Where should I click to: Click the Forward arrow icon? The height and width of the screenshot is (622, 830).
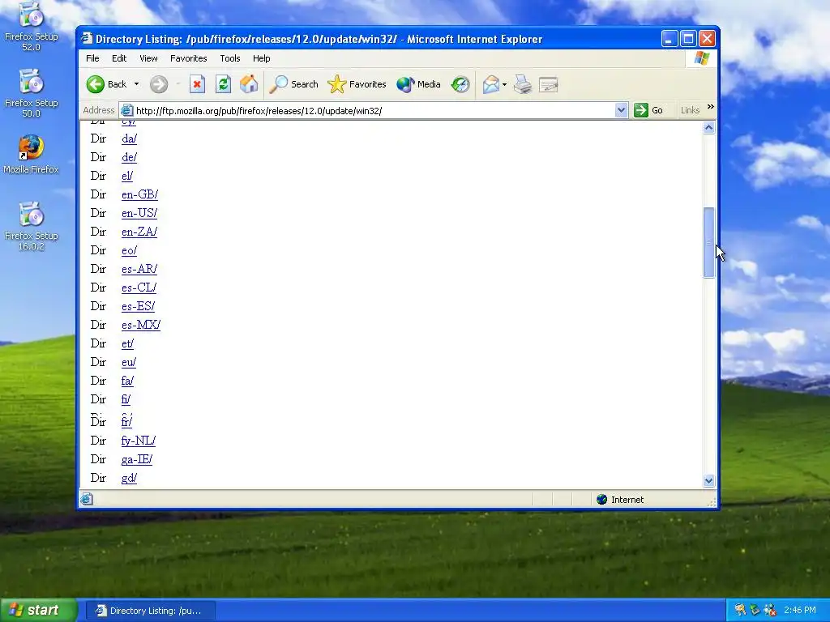[159, 84]
